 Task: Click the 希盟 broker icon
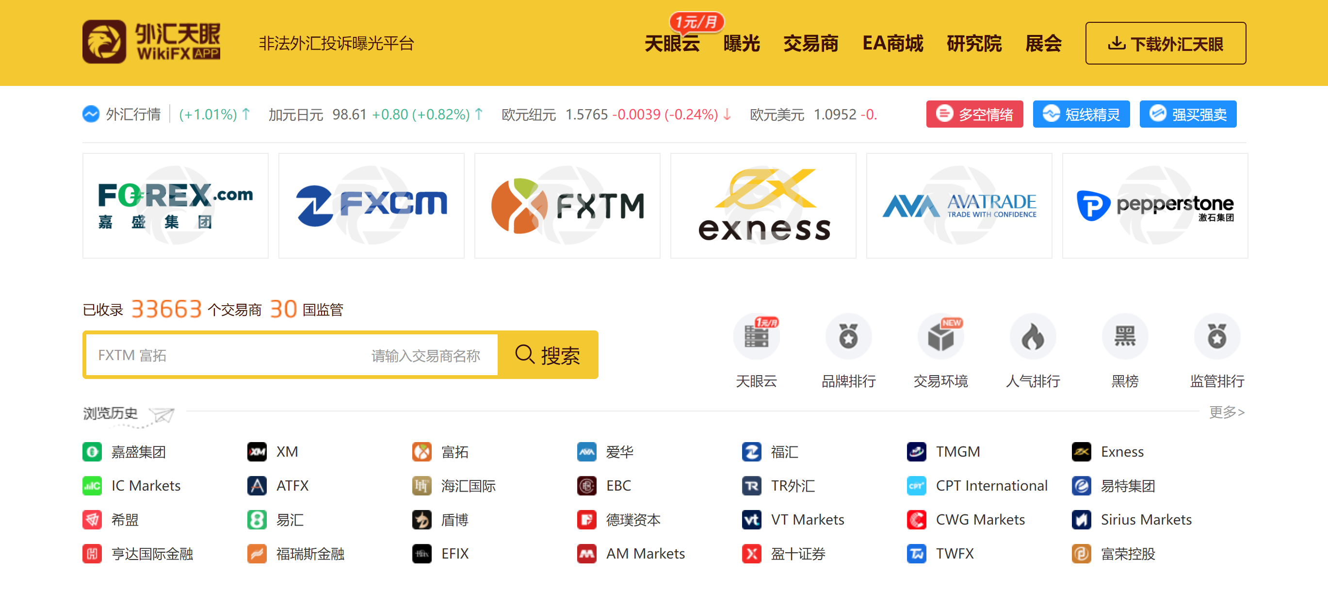click(92, 520)
